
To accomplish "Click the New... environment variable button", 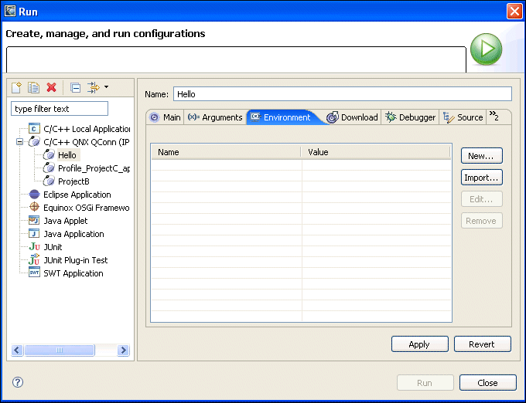I will coord(481,156).
